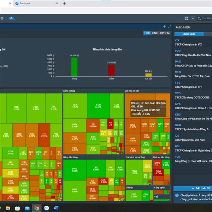Click the search magnifier icon
212x212 pixels.
(199, 18)
